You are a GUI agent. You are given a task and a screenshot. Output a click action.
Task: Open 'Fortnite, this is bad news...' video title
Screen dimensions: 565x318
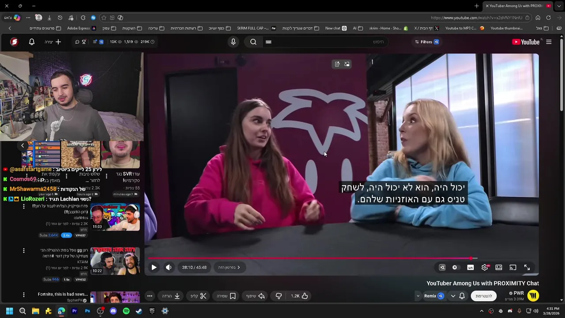click(x=63, y=294)
